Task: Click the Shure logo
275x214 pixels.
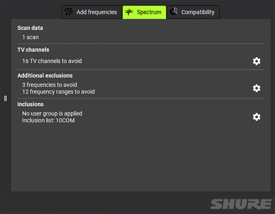Action: point(242,204)
